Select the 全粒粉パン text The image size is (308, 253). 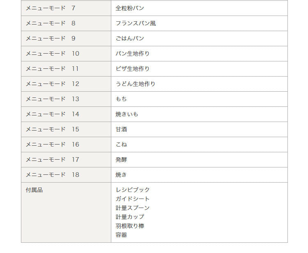point(130,8)
